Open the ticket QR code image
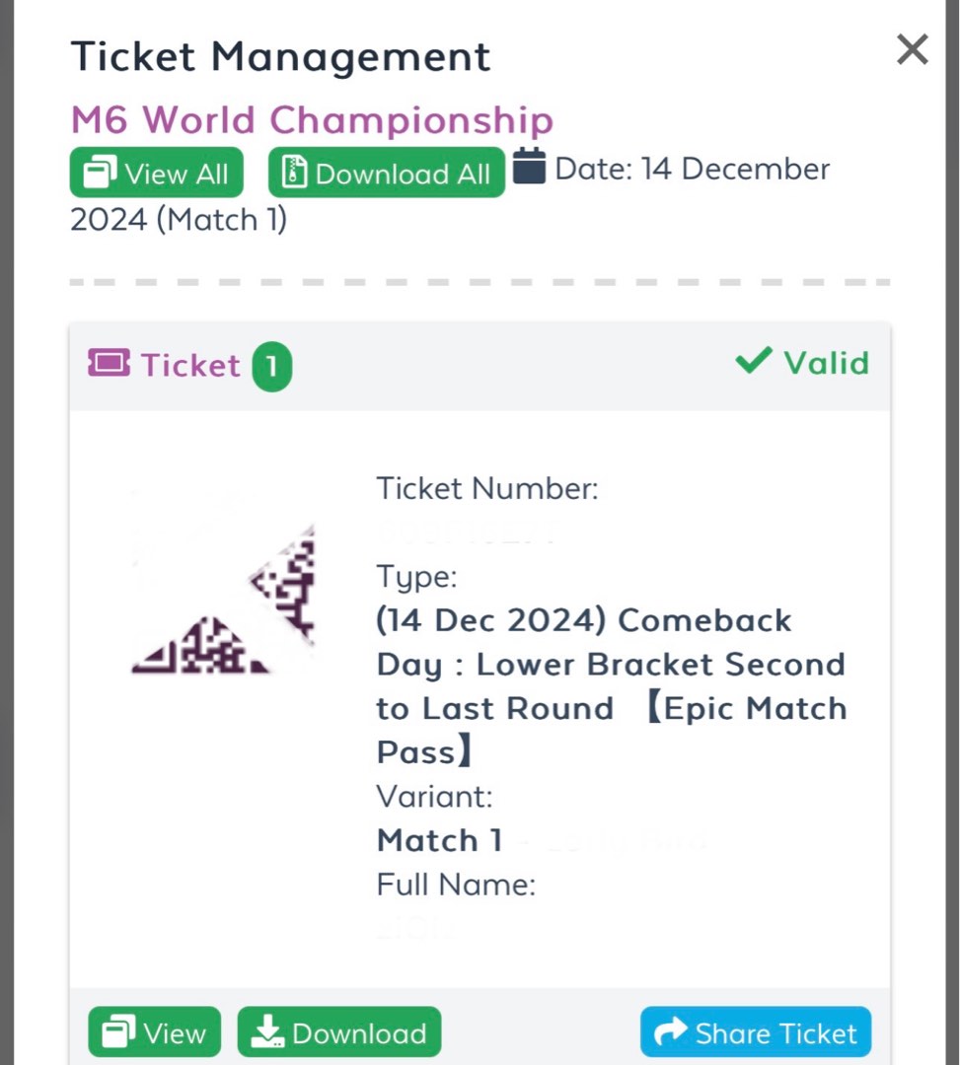 tap(222, 592)
